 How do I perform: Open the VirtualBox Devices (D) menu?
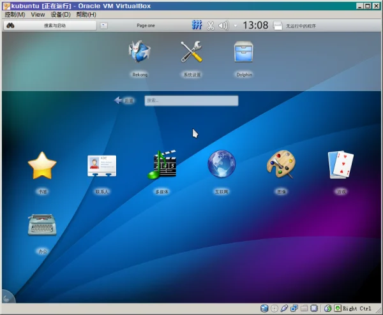point(61,15)
